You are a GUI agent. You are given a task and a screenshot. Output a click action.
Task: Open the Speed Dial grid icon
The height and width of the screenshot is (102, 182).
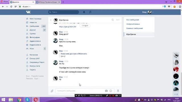point(16,7)
